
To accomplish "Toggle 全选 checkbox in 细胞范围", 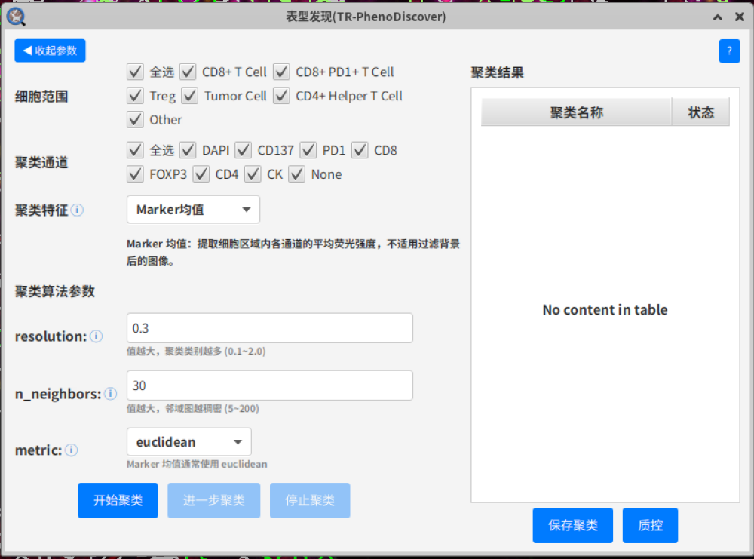I will (x=135, y=72).
